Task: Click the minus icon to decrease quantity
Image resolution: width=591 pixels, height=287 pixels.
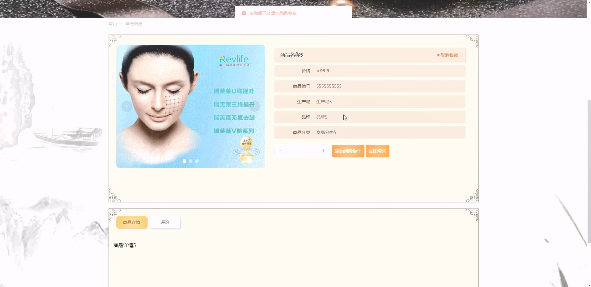Action: coord(280,151)
